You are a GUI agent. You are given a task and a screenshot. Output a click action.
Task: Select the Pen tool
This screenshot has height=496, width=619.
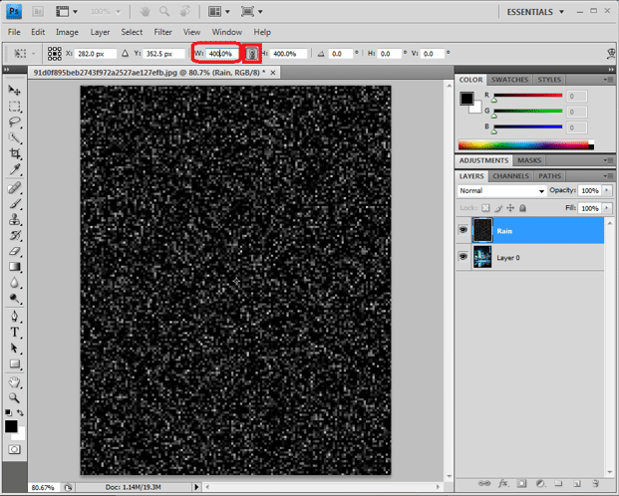point(15,316)
